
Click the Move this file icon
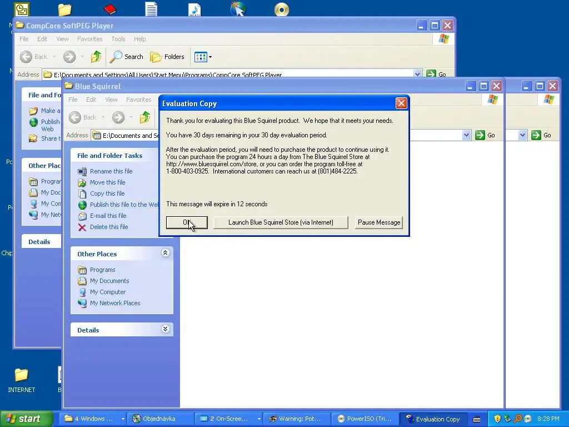(x=82, y=182)
